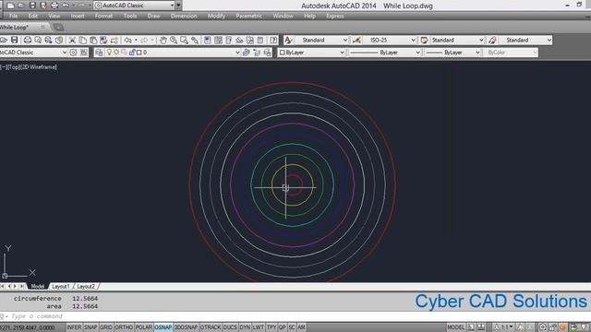The height and width of the screenshot is (332, 591).
Task: Open the ISO-25 dimension style dropdown
Action: (413, 40)
